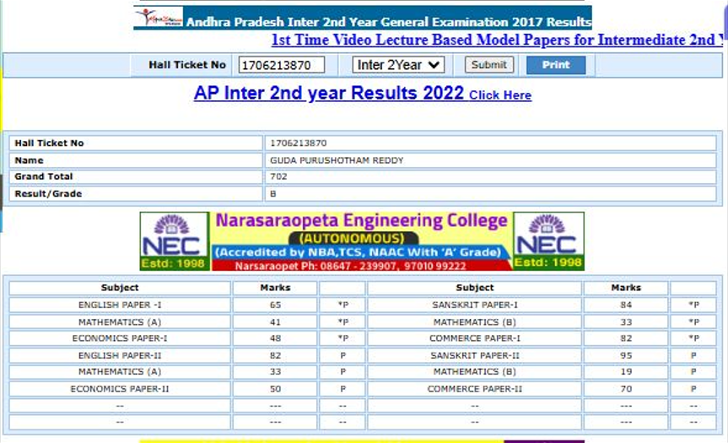Viewport: 728px width, 443px height.
Task: Click the small Click Here link
Action: tap(500, 95)
